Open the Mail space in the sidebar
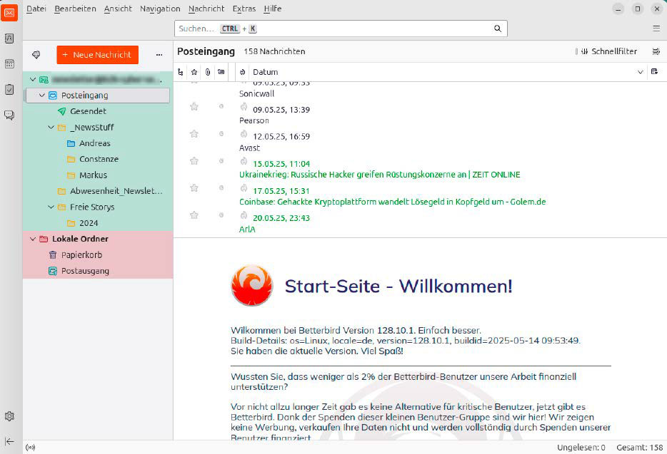 pyautogui.click(x=9, y=13)
